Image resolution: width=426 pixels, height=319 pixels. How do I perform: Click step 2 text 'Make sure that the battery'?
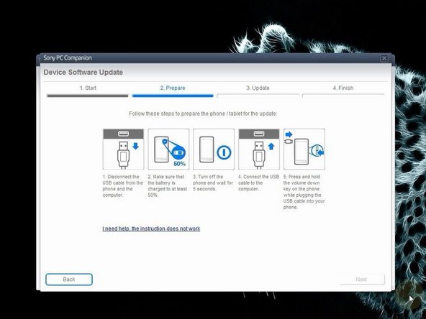[x=168, y=186]
